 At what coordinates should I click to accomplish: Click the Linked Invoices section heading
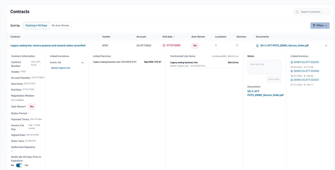coord(299,56)
